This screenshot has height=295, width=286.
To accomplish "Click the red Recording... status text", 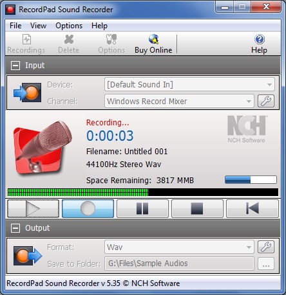I will pos(108,123).
